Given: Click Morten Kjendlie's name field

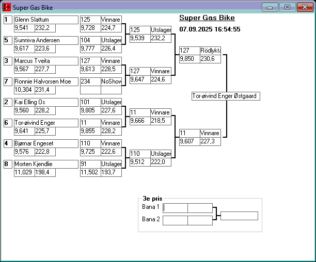Looking at the screenshot, I should [45, 164].
